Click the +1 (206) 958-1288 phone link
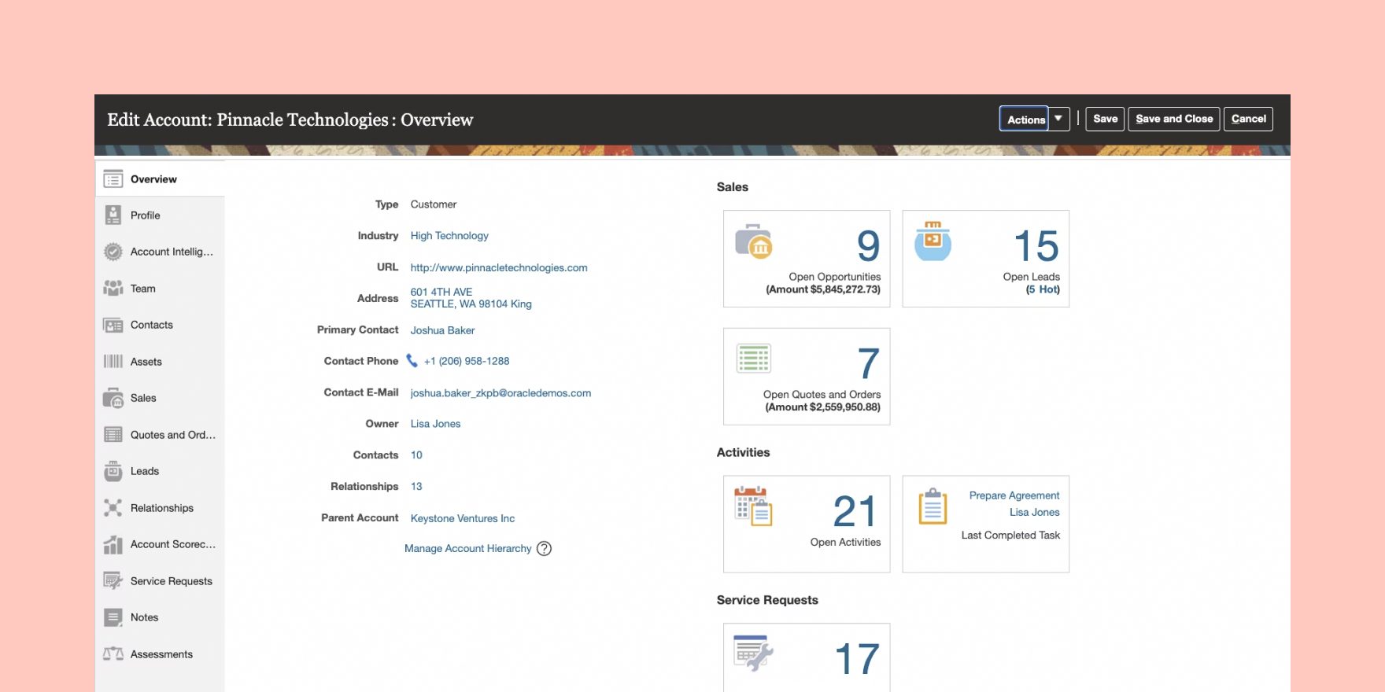This screenshot has height=692, width=1385. [x=467, y=361]
